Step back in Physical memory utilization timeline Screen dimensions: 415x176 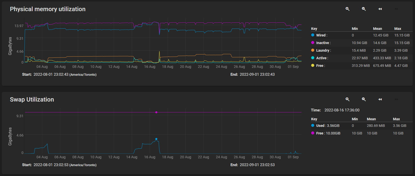pos(380,9)
